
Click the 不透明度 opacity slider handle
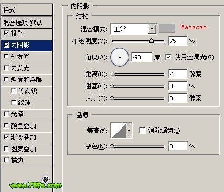click(x=151, y=41)
